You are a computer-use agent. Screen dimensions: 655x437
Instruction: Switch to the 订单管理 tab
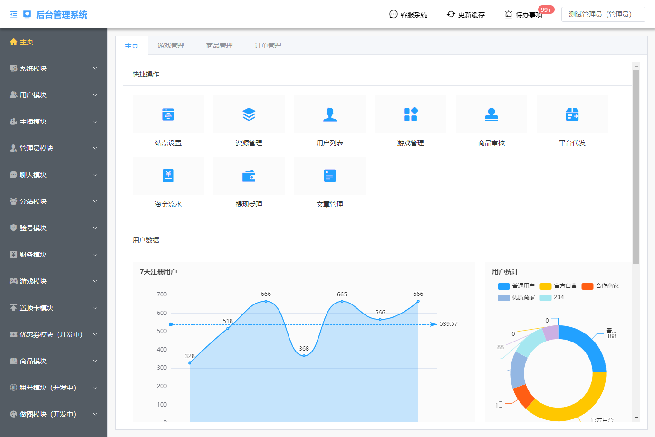(268, 46)
